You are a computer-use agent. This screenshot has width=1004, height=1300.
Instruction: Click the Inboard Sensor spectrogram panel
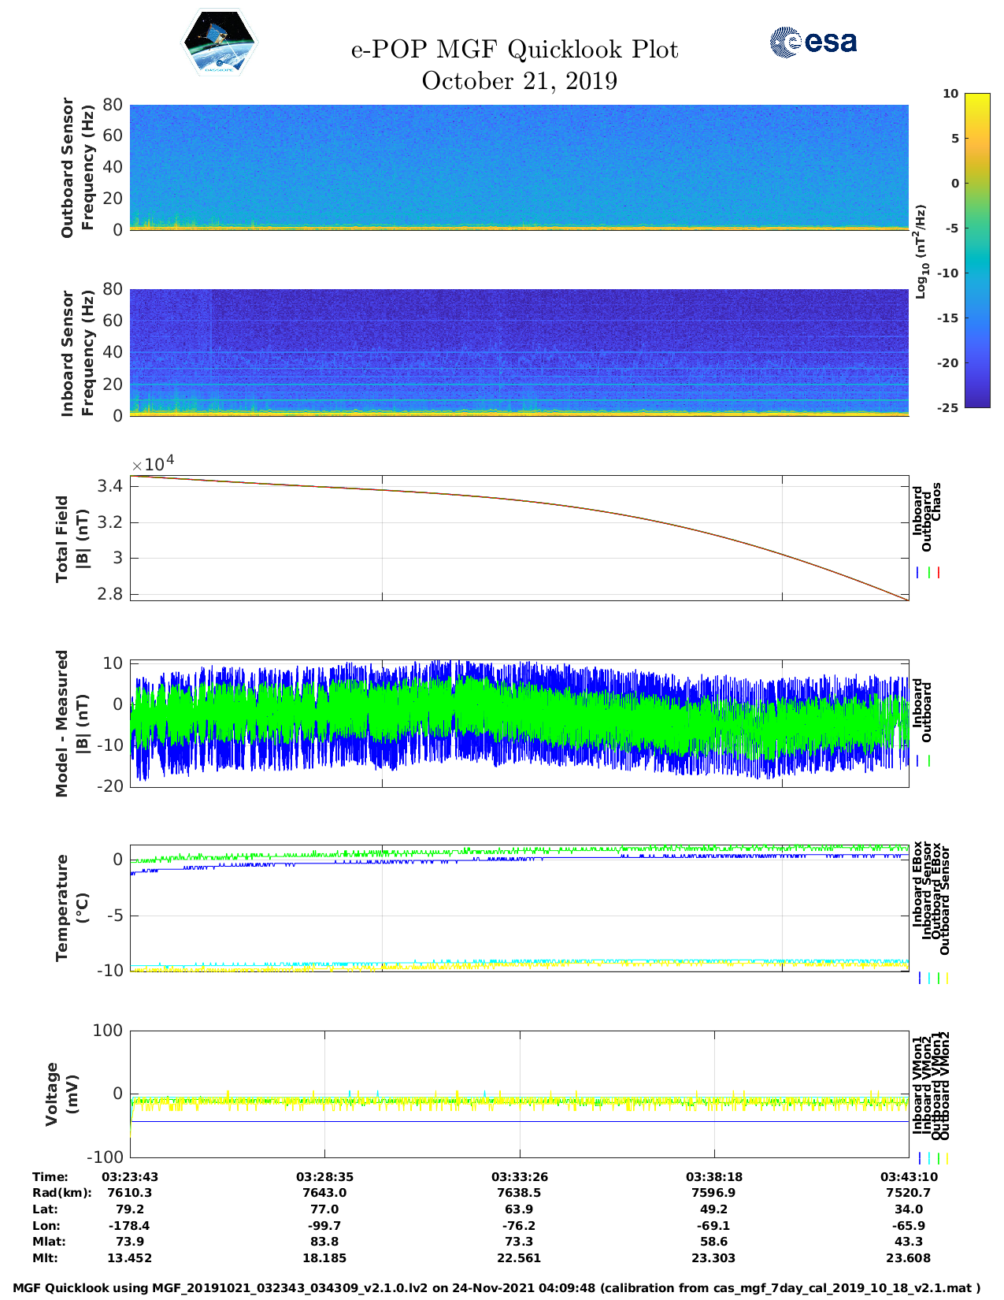pos(519,352)
